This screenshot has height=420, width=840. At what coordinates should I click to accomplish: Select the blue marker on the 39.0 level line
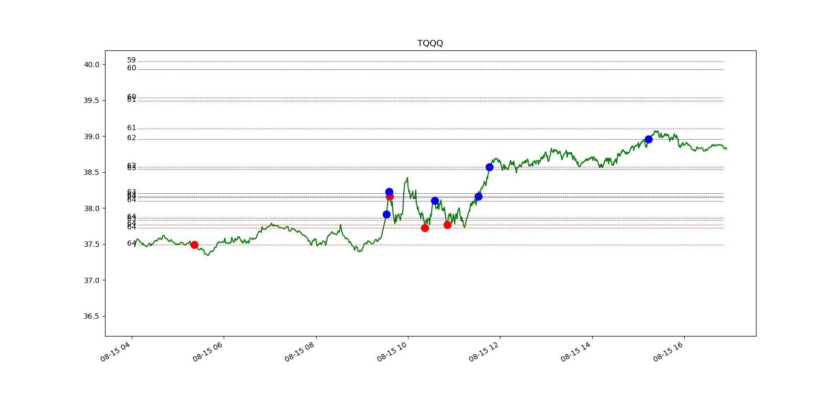(x=648, y=139)
